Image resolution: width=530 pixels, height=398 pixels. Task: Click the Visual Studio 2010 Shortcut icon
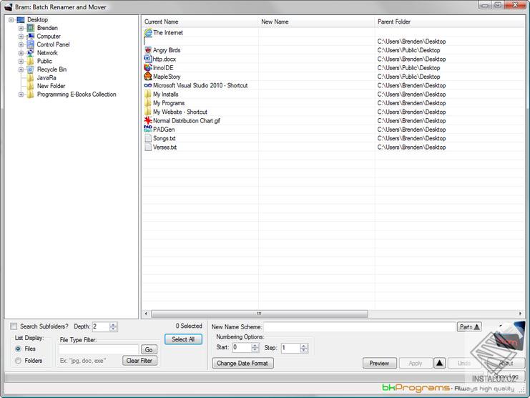pos(148,86)
